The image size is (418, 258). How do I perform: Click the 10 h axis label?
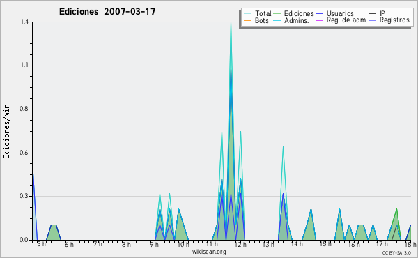183,244
